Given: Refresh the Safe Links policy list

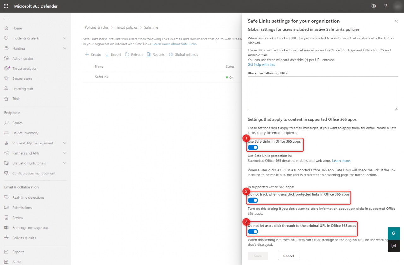Looking at the screenshot, I should tap(134, 54).
